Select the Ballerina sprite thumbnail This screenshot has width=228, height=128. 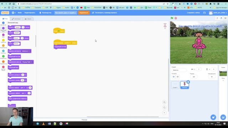(x=185, y=85)
